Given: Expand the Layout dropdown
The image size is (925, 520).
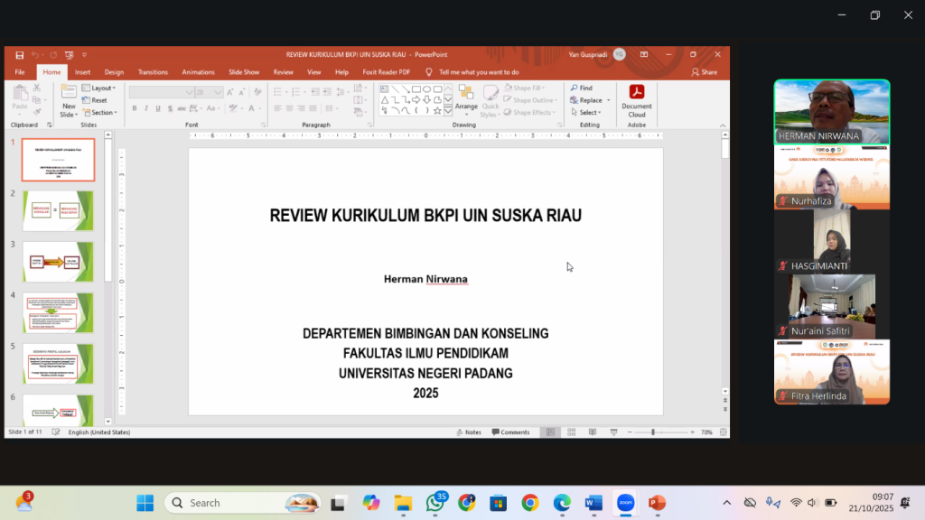Looking at the screenshot, I should click(x=101, y=88).
